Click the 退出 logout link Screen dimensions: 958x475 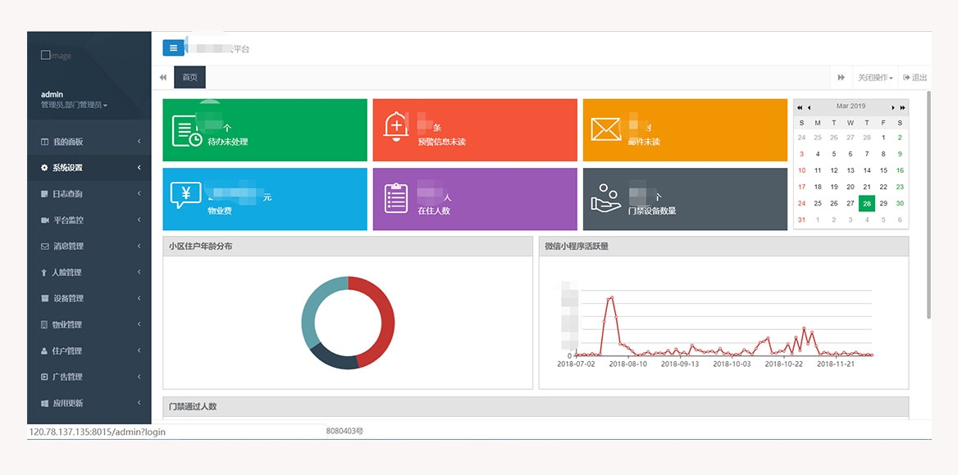pos(915,78)
